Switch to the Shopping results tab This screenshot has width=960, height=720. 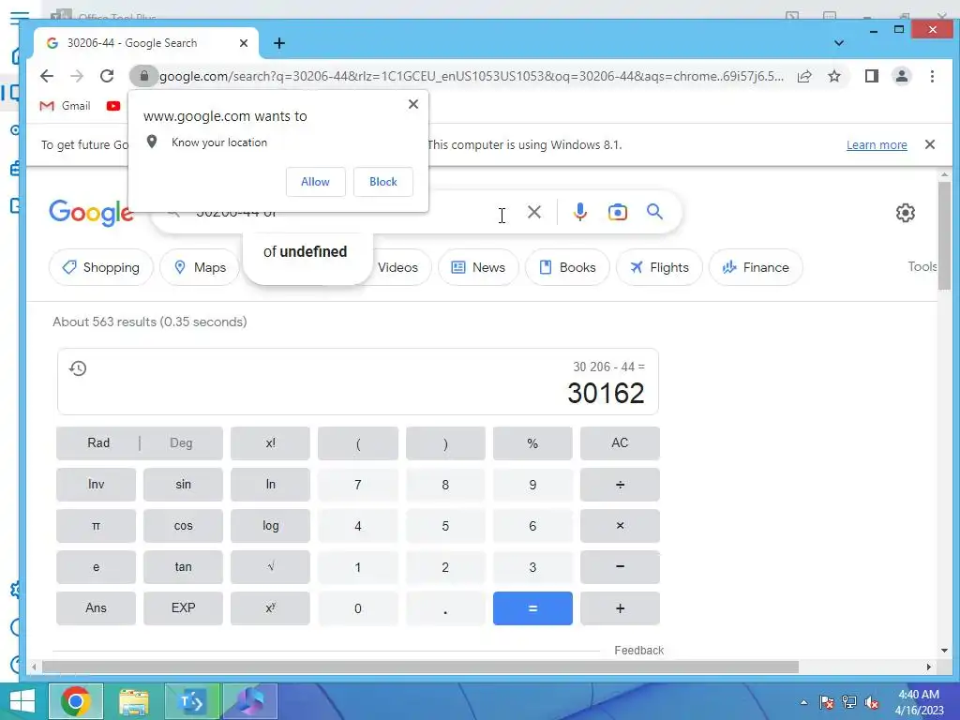101,267
